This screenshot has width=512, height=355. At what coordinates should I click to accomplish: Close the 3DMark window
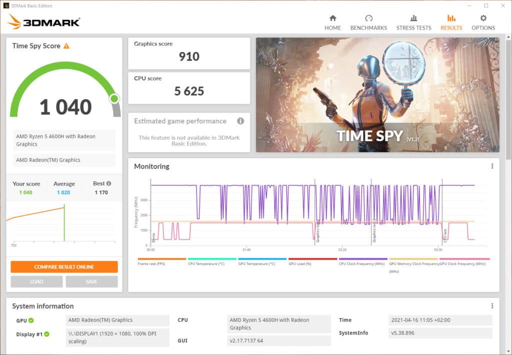503,5
